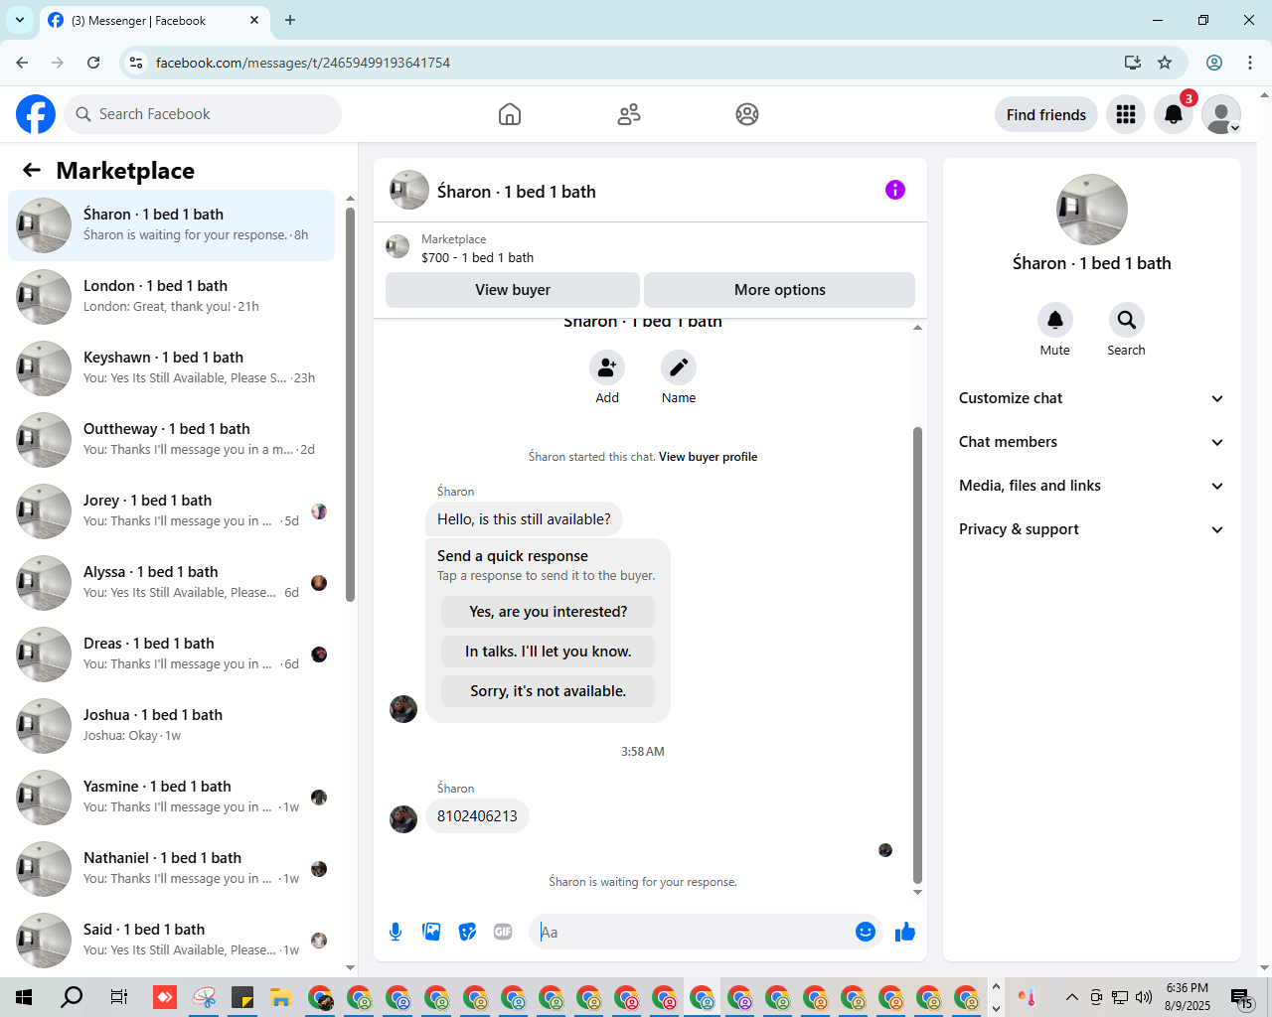This screenshot has width=1272, height=1017.
Task: Add people to the chat
Action: point(607,367)
